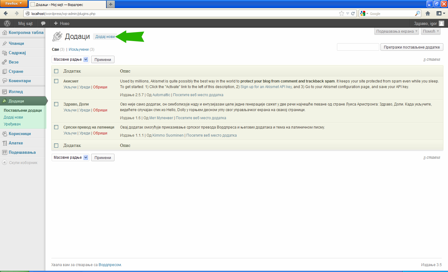This screenshot has height=272, width=448.
Task: Open Контролна табла in the sidebar
Action: (26, 33)
